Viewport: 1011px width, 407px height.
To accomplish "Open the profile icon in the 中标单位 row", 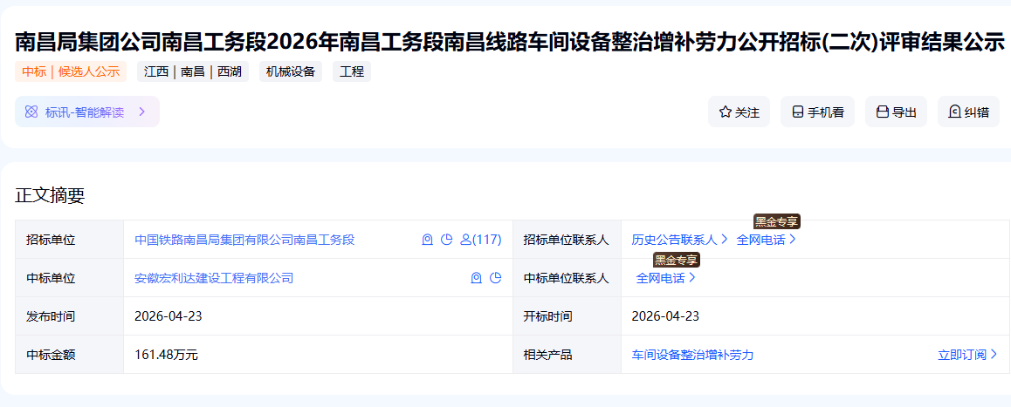I will point(477,278).
